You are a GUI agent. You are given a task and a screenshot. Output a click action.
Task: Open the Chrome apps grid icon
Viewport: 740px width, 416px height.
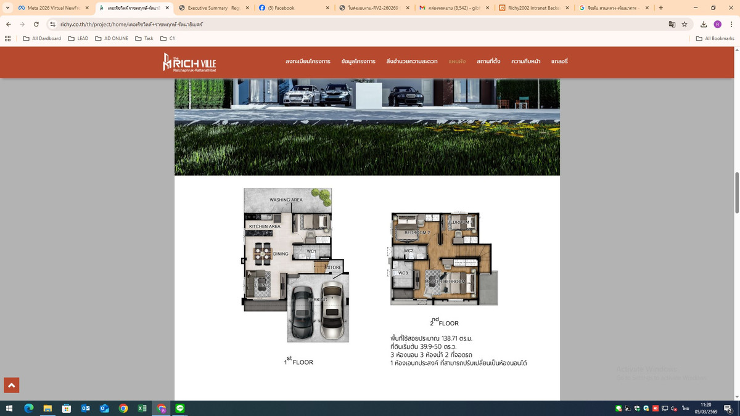8,38
